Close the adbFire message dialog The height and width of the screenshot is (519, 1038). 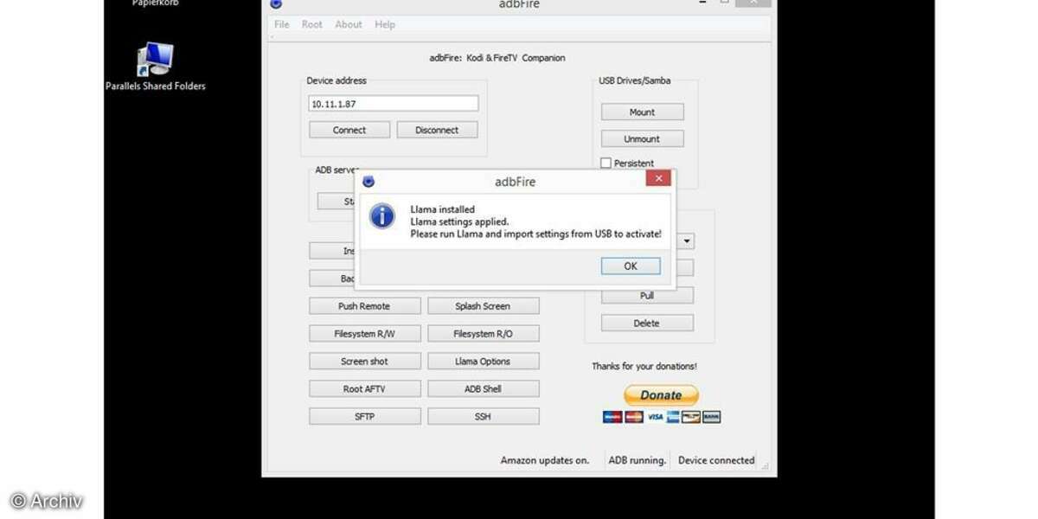click(x=658, y=179)
